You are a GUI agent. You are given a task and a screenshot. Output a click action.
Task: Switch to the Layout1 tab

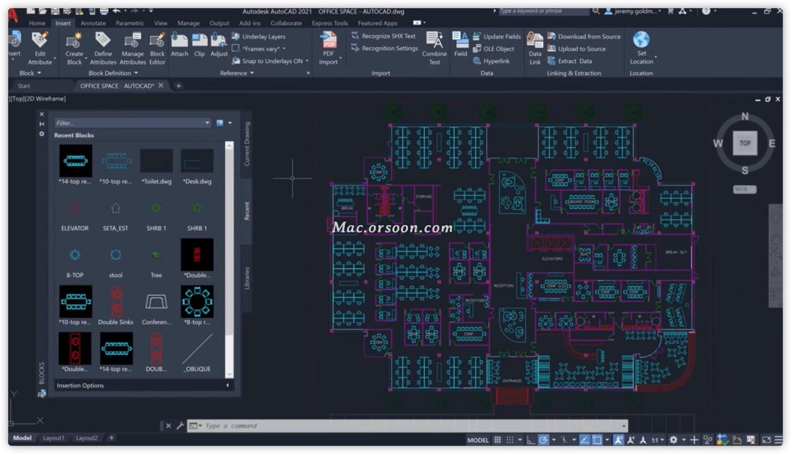(54, 438)
